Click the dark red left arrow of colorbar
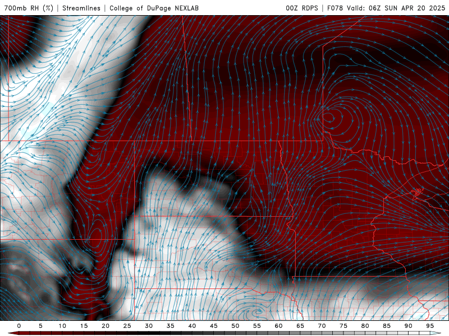The width and height of the screenshot is (449, 336). pyautogui.click(x=13, y=333)
